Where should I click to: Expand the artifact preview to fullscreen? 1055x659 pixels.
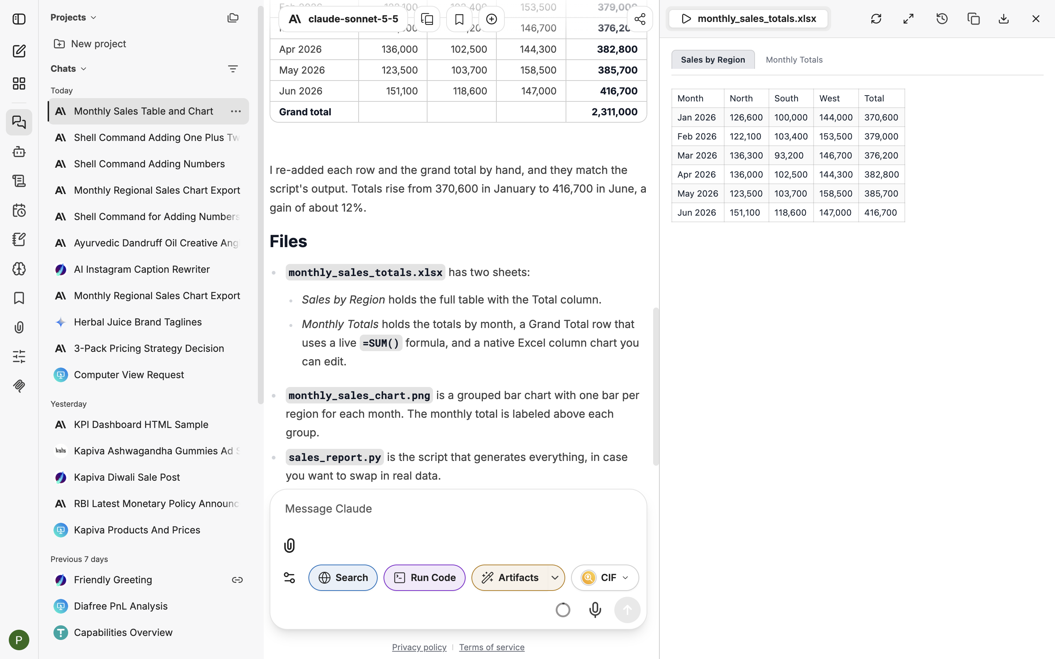pos(908,19)
